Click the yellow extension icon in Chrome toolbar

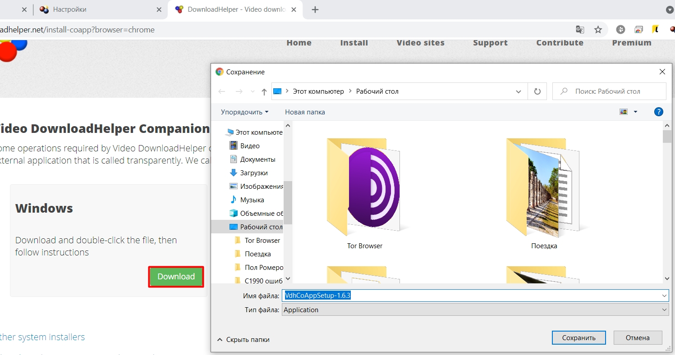click(656, 30)
